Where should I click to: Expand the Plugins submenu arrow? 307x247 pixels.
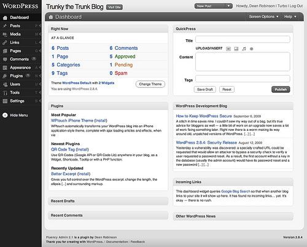pyautogui.click(x=40, y=76)
